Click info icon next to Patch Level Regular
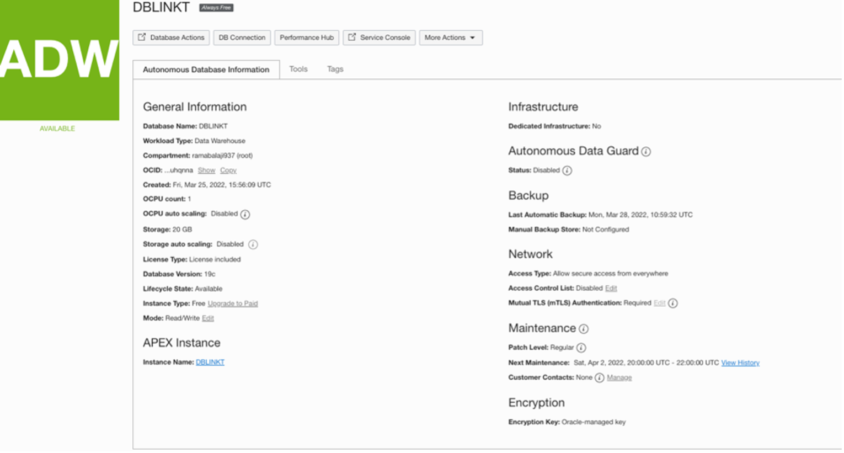844x453 pixels. click(581, 348)
